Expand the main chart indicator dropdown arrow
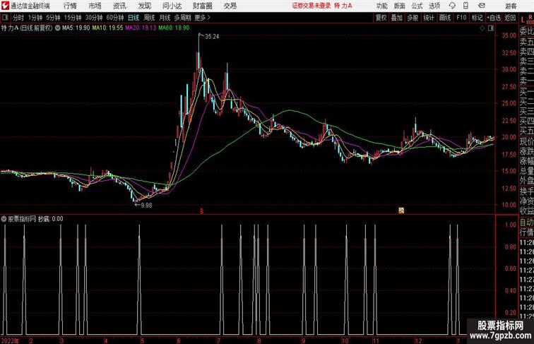Image resolution: width=534 pixels, height=344 pixels. coord(57,28)
